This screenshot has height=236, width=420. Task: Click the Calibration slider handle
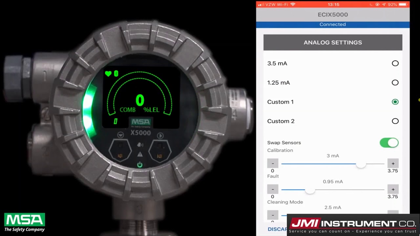361,164
